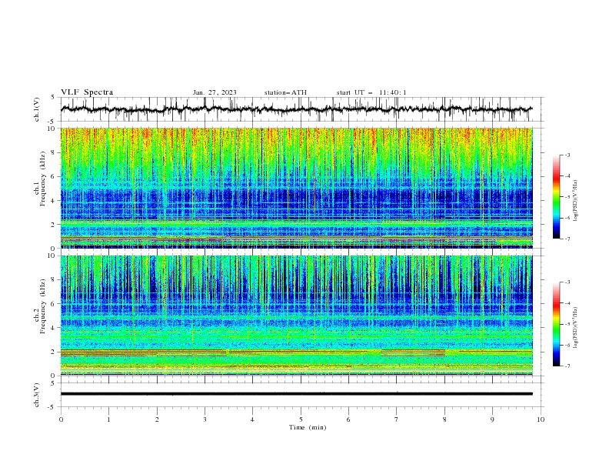Image resolution: width=609 pixels, height=471 pixels.
Task: Click the '-3' value on upper colorbar
Action: (567, 155)
